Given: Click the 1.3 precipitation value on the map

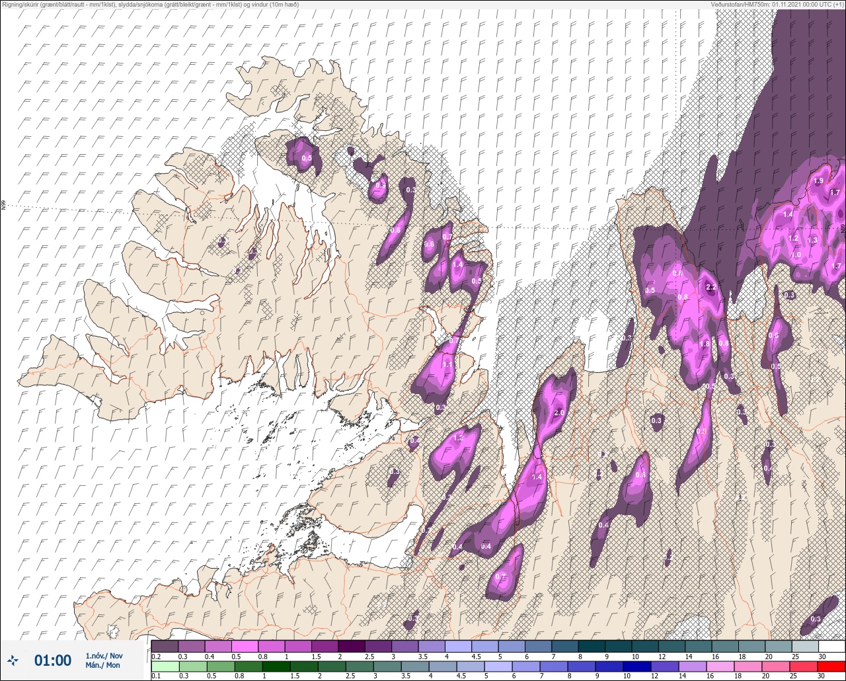Looking at the screenshot, I should [813, 241].
